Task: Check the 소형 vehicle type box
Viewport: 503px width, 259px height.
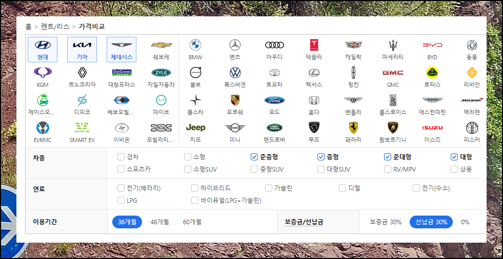Action: [187, 157]
